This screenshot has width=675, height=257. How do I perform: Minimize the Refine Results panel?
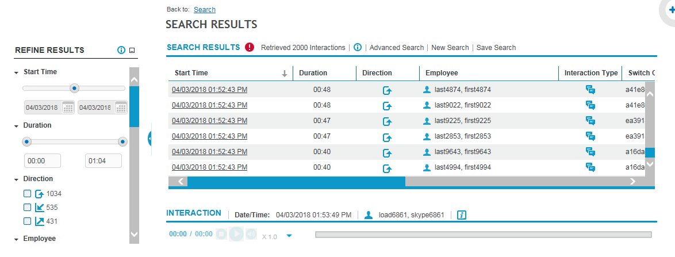tap(132, 51)
